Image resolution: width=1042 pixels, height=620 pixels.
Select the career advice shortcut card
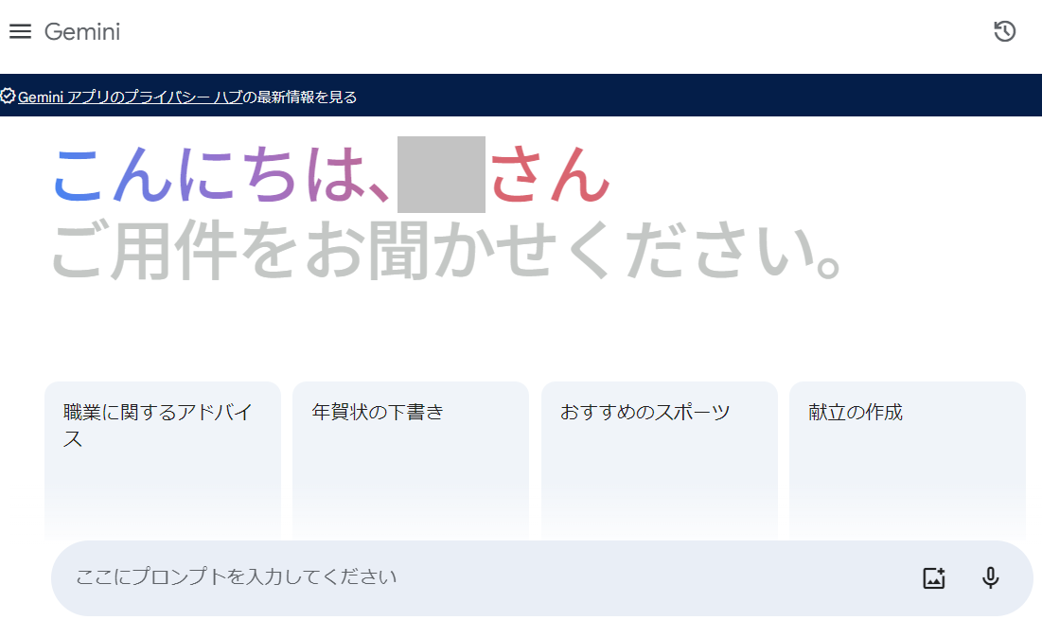point(162,445)
